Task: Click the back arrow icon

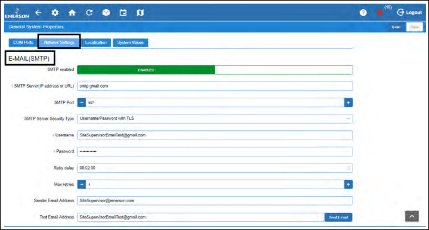Action: pyautogui.click(x=38, y=13)
